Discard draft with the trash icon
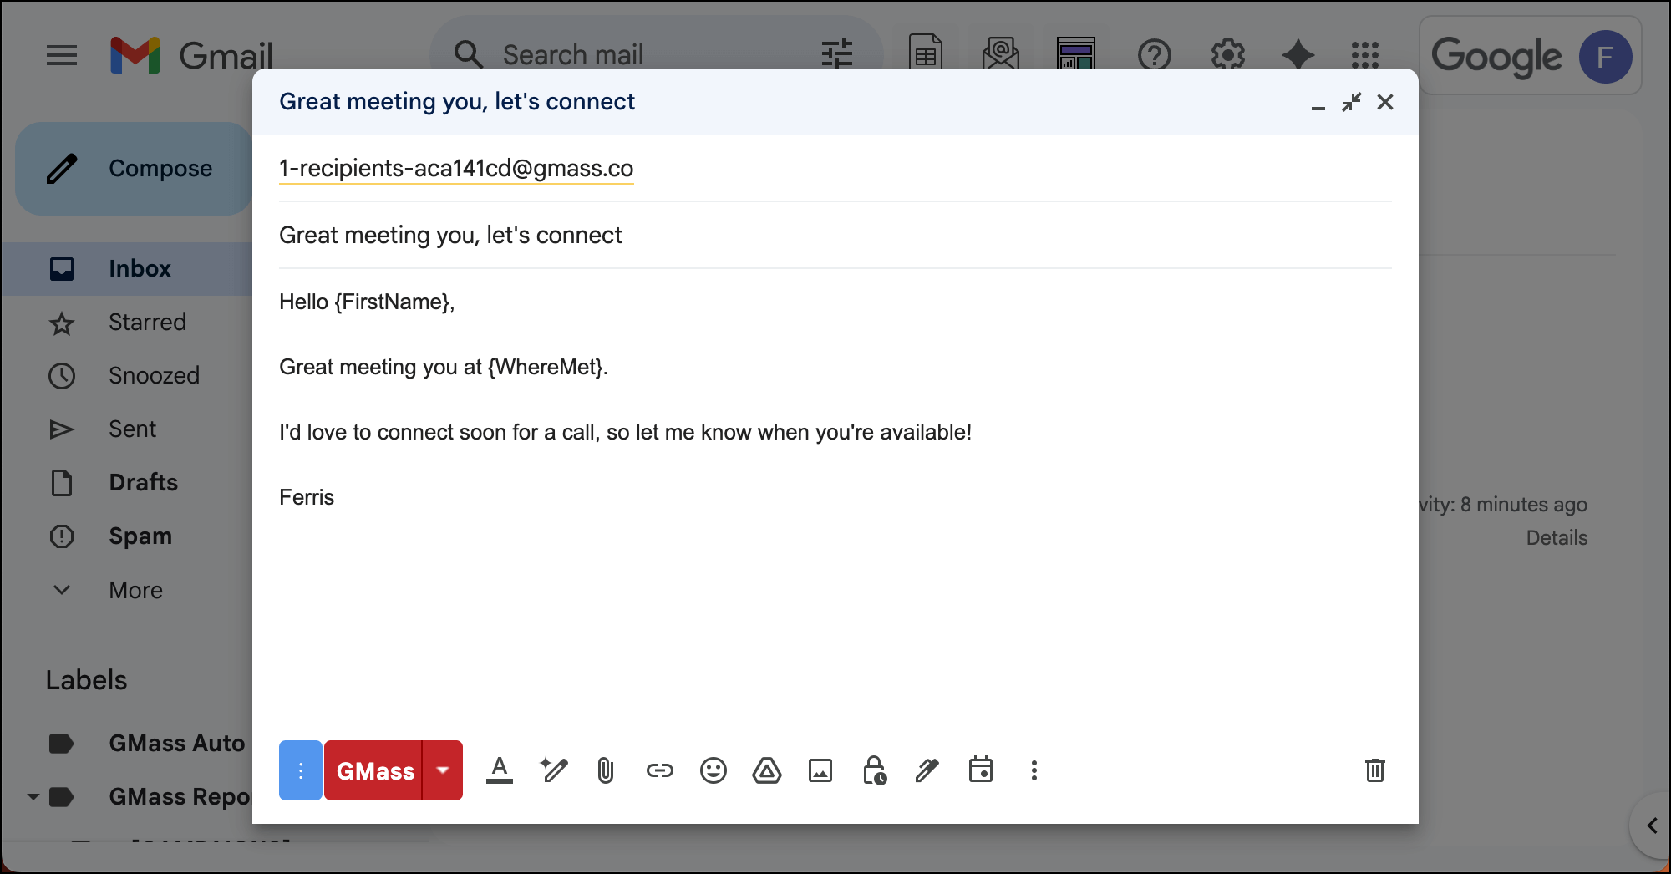This screenshot has height=874, width=1671. point(1374,770)
